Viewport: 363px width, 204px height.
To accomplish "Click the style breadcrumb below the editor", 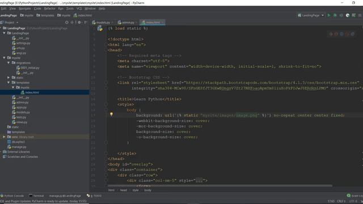I will (x=136, y=190).
